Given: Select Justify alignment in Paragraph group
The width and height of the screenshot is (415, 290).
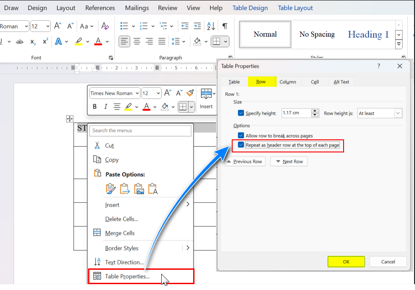Looking at the screenshot, I should pos(162,41).
